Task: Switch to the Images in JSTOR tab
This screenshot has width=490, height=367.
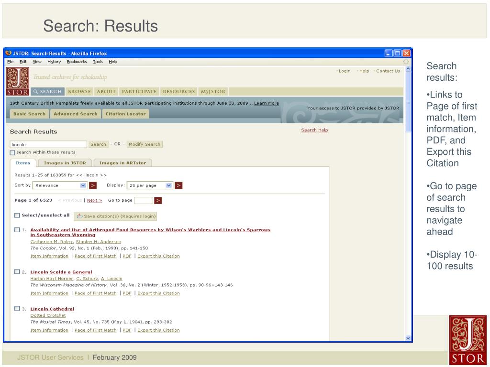Action: pos(65,163)
